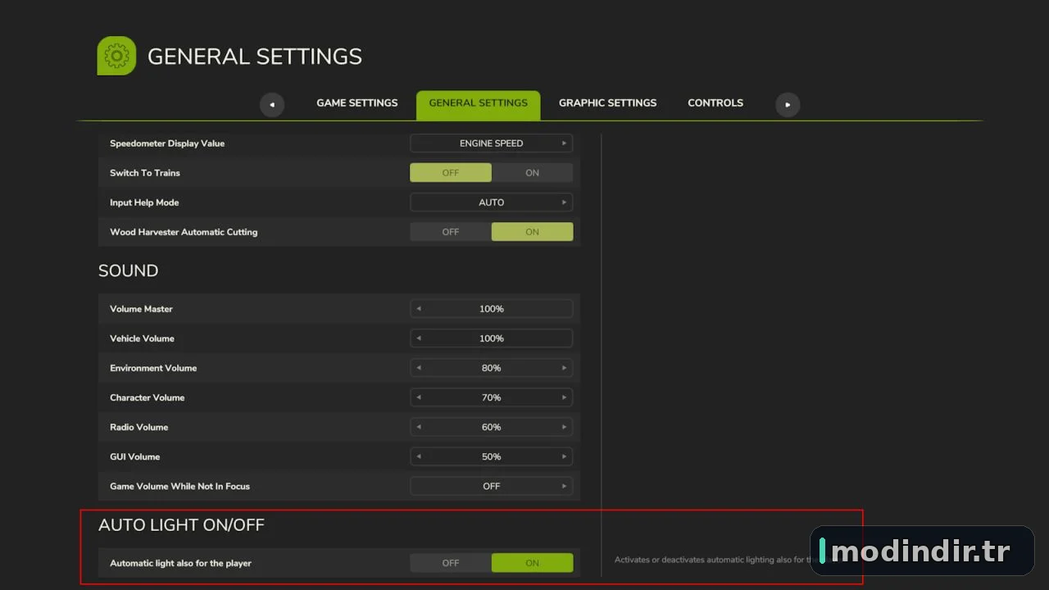Viewport: 1049px width, 590px height.
Task: Switch to Graphic Settings tab
Action: (x=608, y=103)
